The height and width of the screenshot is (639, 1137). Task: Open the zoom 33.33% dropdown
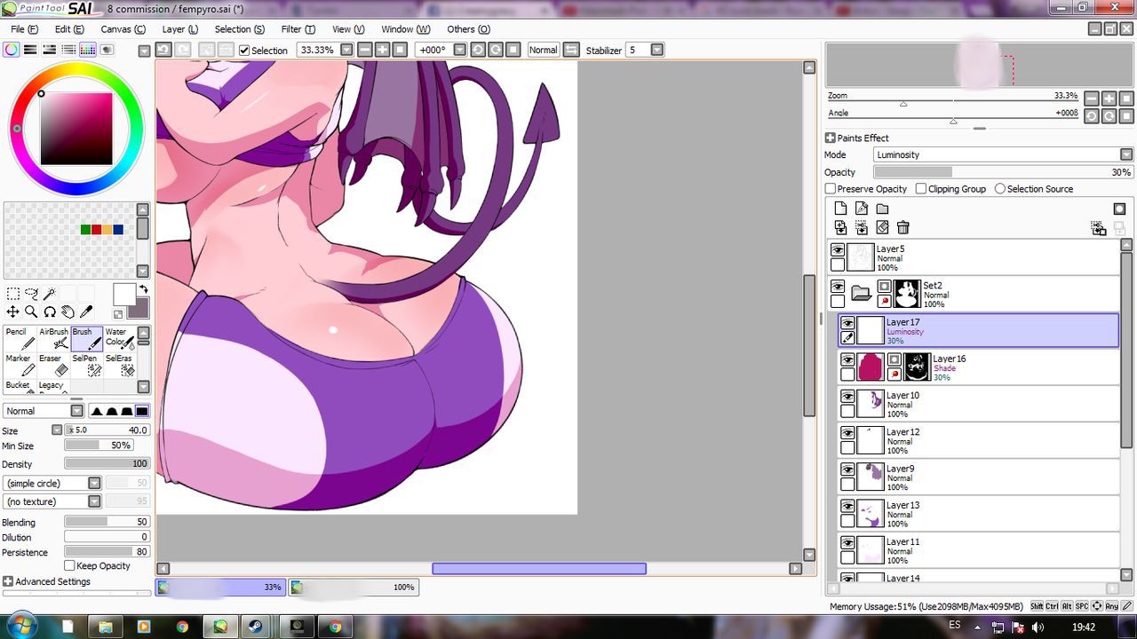[346, 50]
